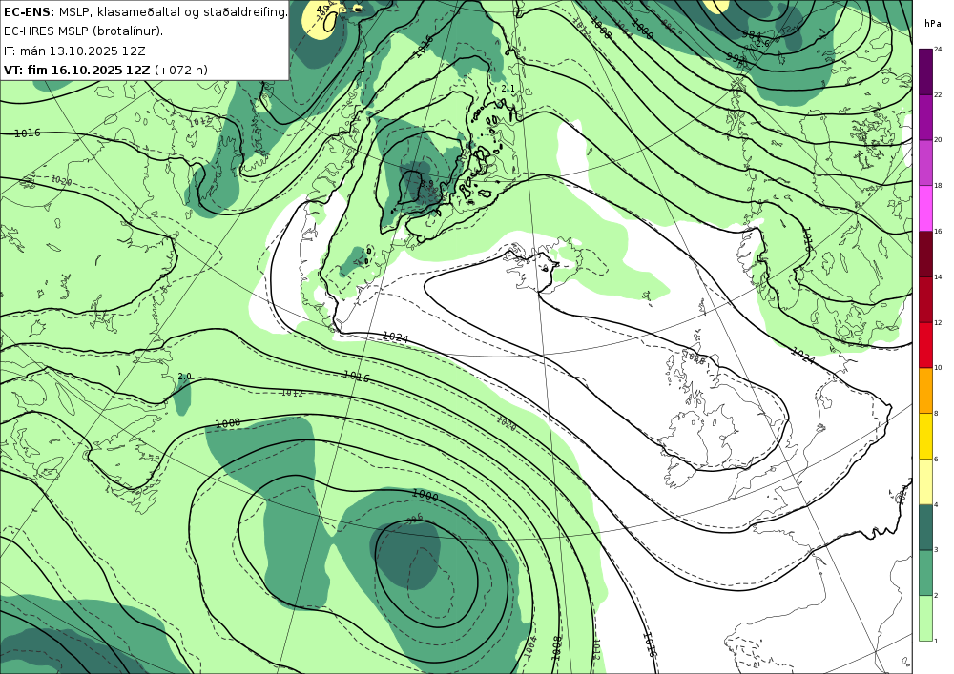Click the spread value '2.1' near northeast Greenland
Screen dimensions: 954x674
[508, 89]
